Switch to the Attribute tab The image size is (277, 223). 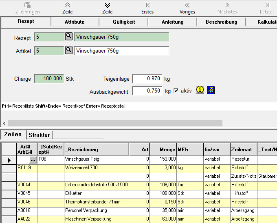[x=75, y=22]
